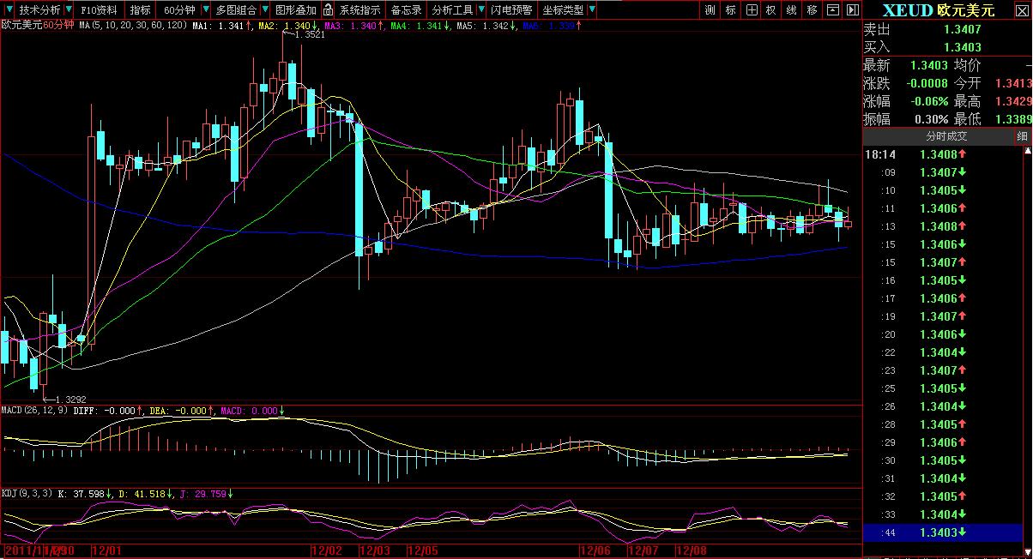Click the 测 measure tool icon
Screen dimensions: 1033x559
click(x=710, y=10)
